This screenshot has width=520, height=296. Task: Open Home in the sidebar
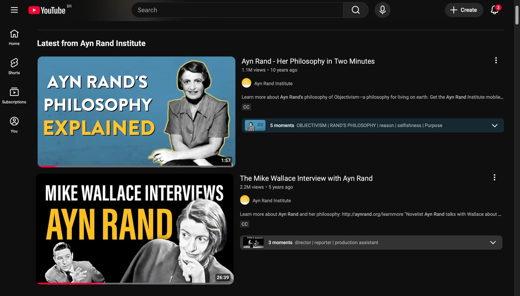pyautogui.click(x=14, y=38)
